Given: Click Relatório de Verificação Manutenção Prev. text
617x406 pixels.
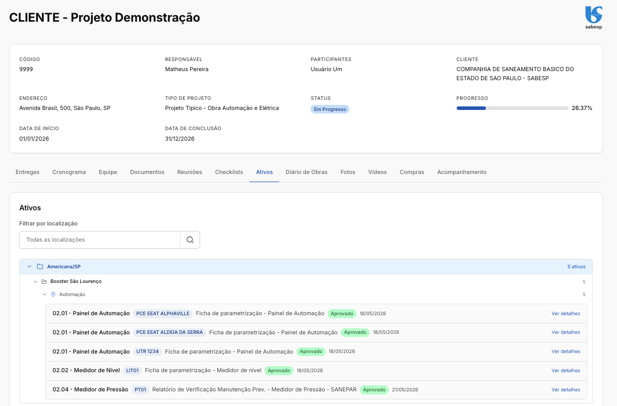Looking at the screenshot, I should click(255, 390).
